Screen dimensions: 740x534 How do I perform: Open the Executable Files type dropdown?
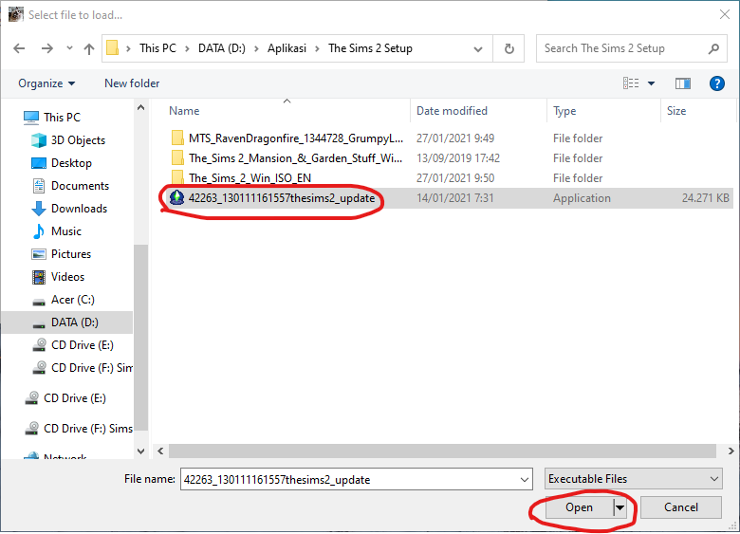[x=634, y=479]
